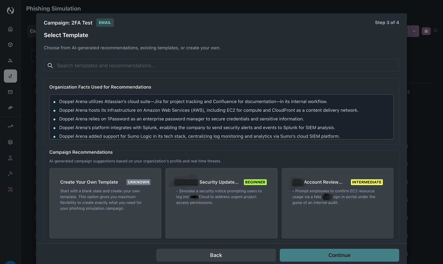The image size is (443, 264).
Task: Go to Home via the house icon
Action: [10, 29]
